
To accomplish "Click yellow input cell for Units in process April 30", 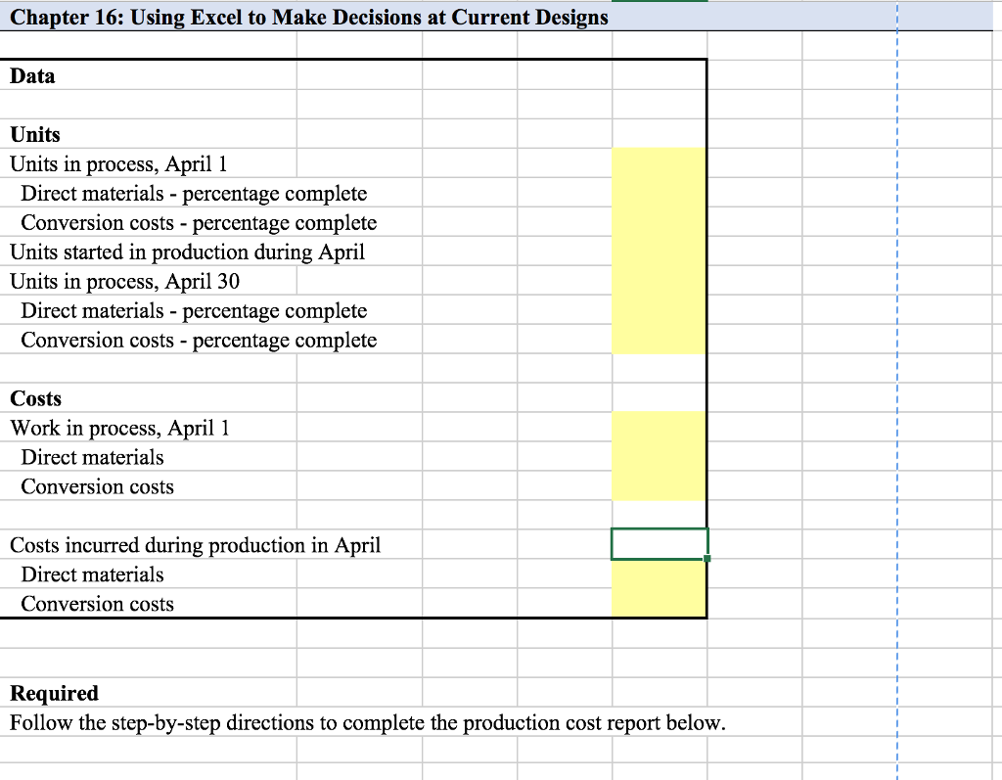I will click(660, 281).
